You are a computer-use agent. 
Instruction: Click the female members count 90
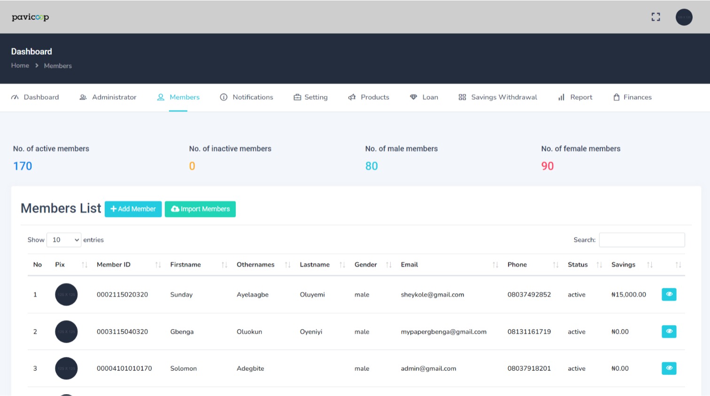[548, 166]
